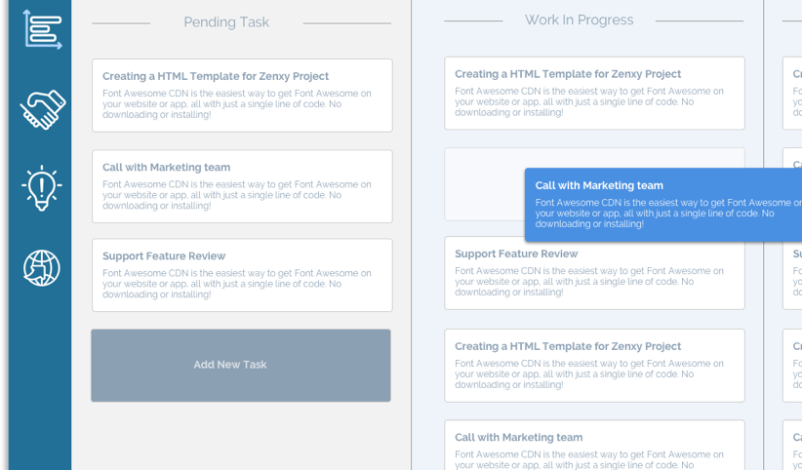Click the bottom partially visible card in rightmost column

[x=792, y=446]
